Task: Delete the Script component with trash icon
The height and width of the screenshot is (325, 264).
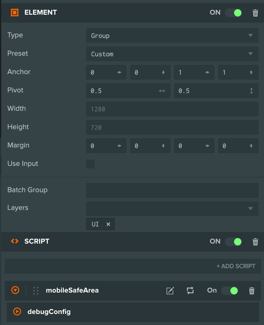Action: 255,242
